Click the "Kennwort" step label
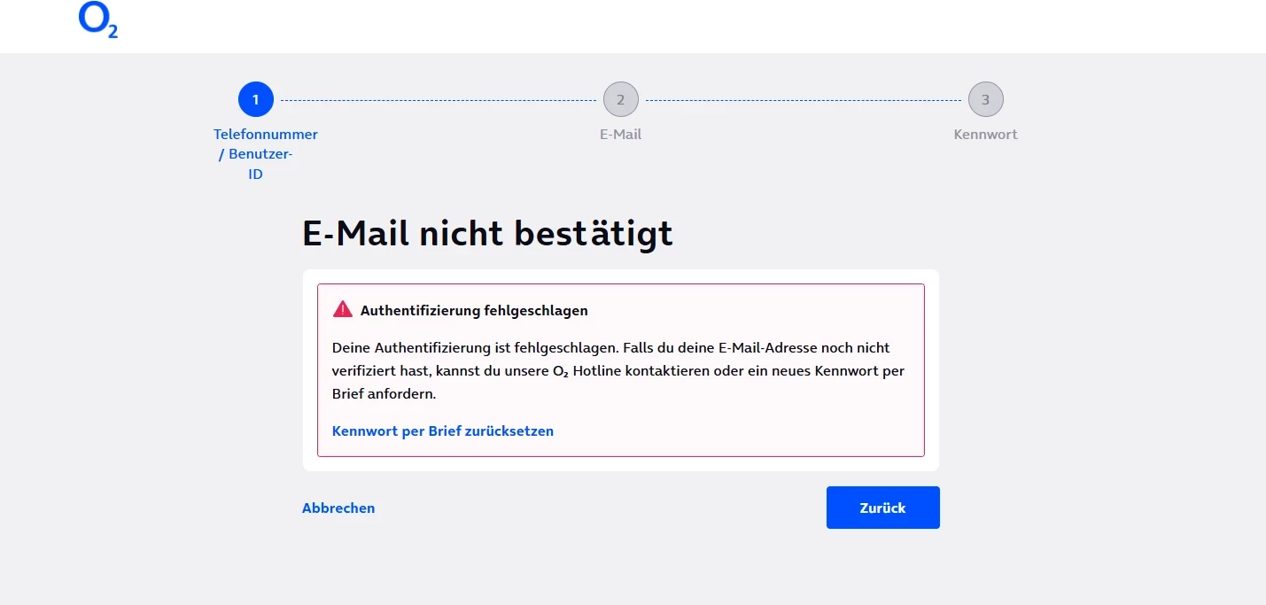Image resolution: width=1266 pixels, height=605 pixels. [x=985, y=135]
